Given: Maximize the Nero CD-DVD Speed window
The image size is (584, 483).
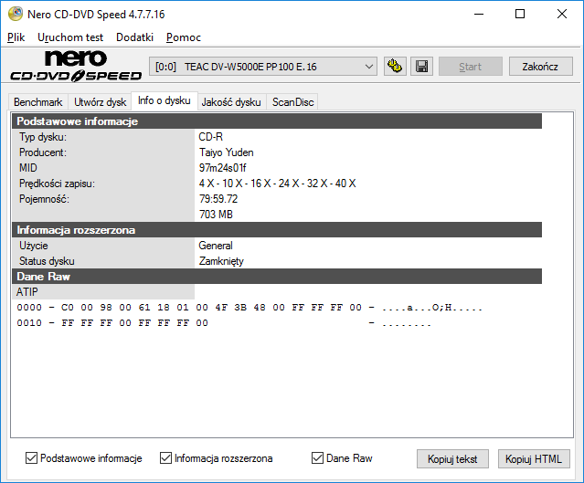Looking at the screenshot, I should coord(520,14).
